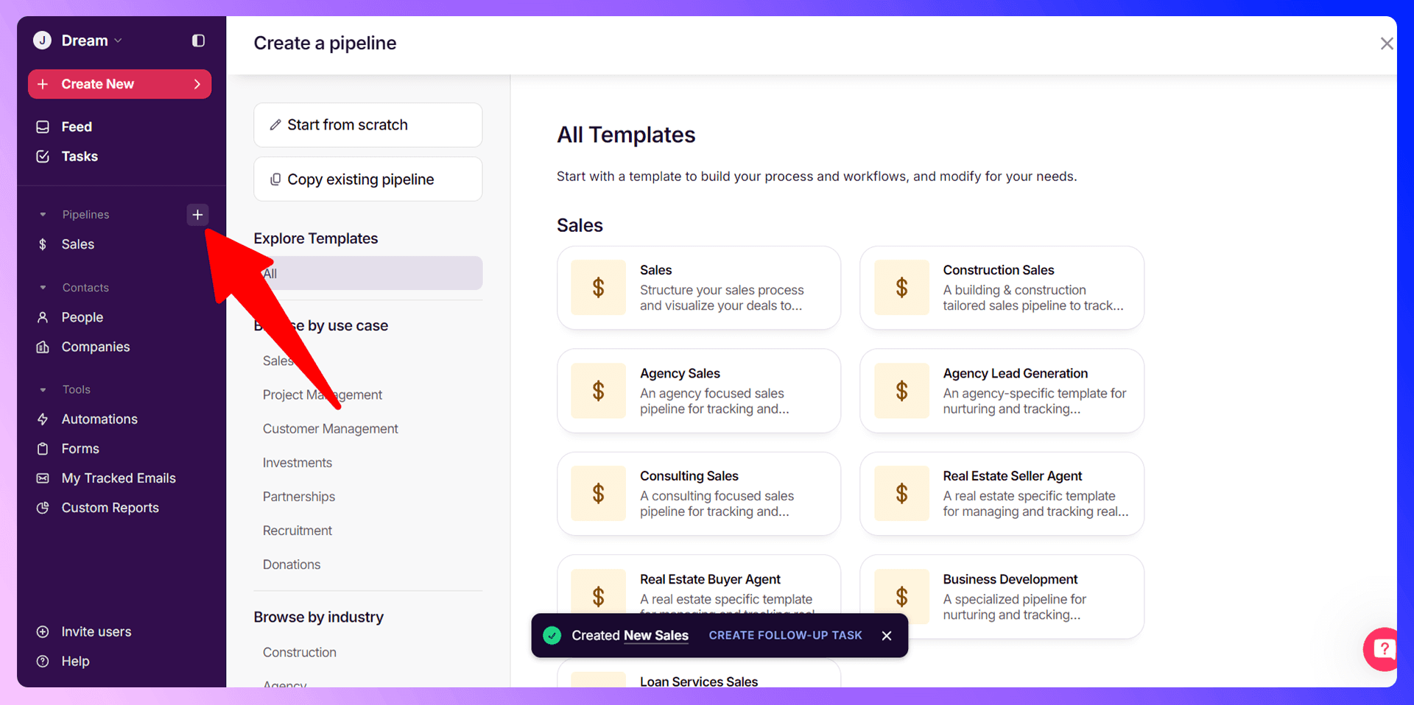
Task: Open the Feed page
Action: tap(77, 127)
